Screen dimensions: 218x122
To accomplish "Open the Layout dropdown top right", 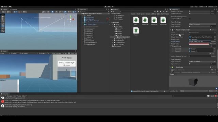I will (x=213, y=6).
